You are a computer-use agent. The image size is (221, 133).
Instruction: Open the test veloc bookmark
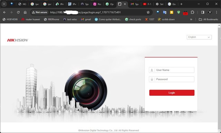click(x=70, y=19)
